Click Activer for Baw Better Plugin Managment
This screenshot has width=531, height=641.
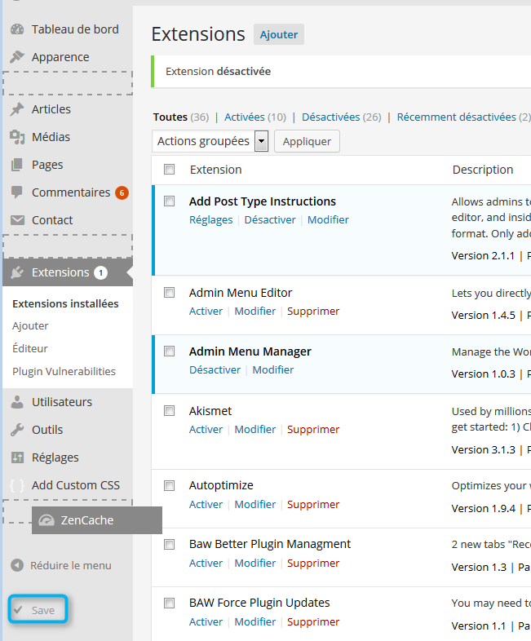pyautogui.click(x=206, y=563)
